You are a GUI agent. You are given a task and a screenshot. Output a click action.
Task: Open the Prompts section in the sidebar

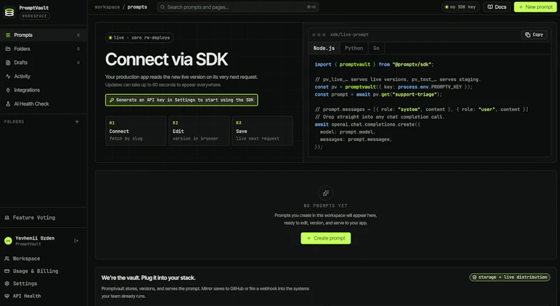[x=43, y=35]
